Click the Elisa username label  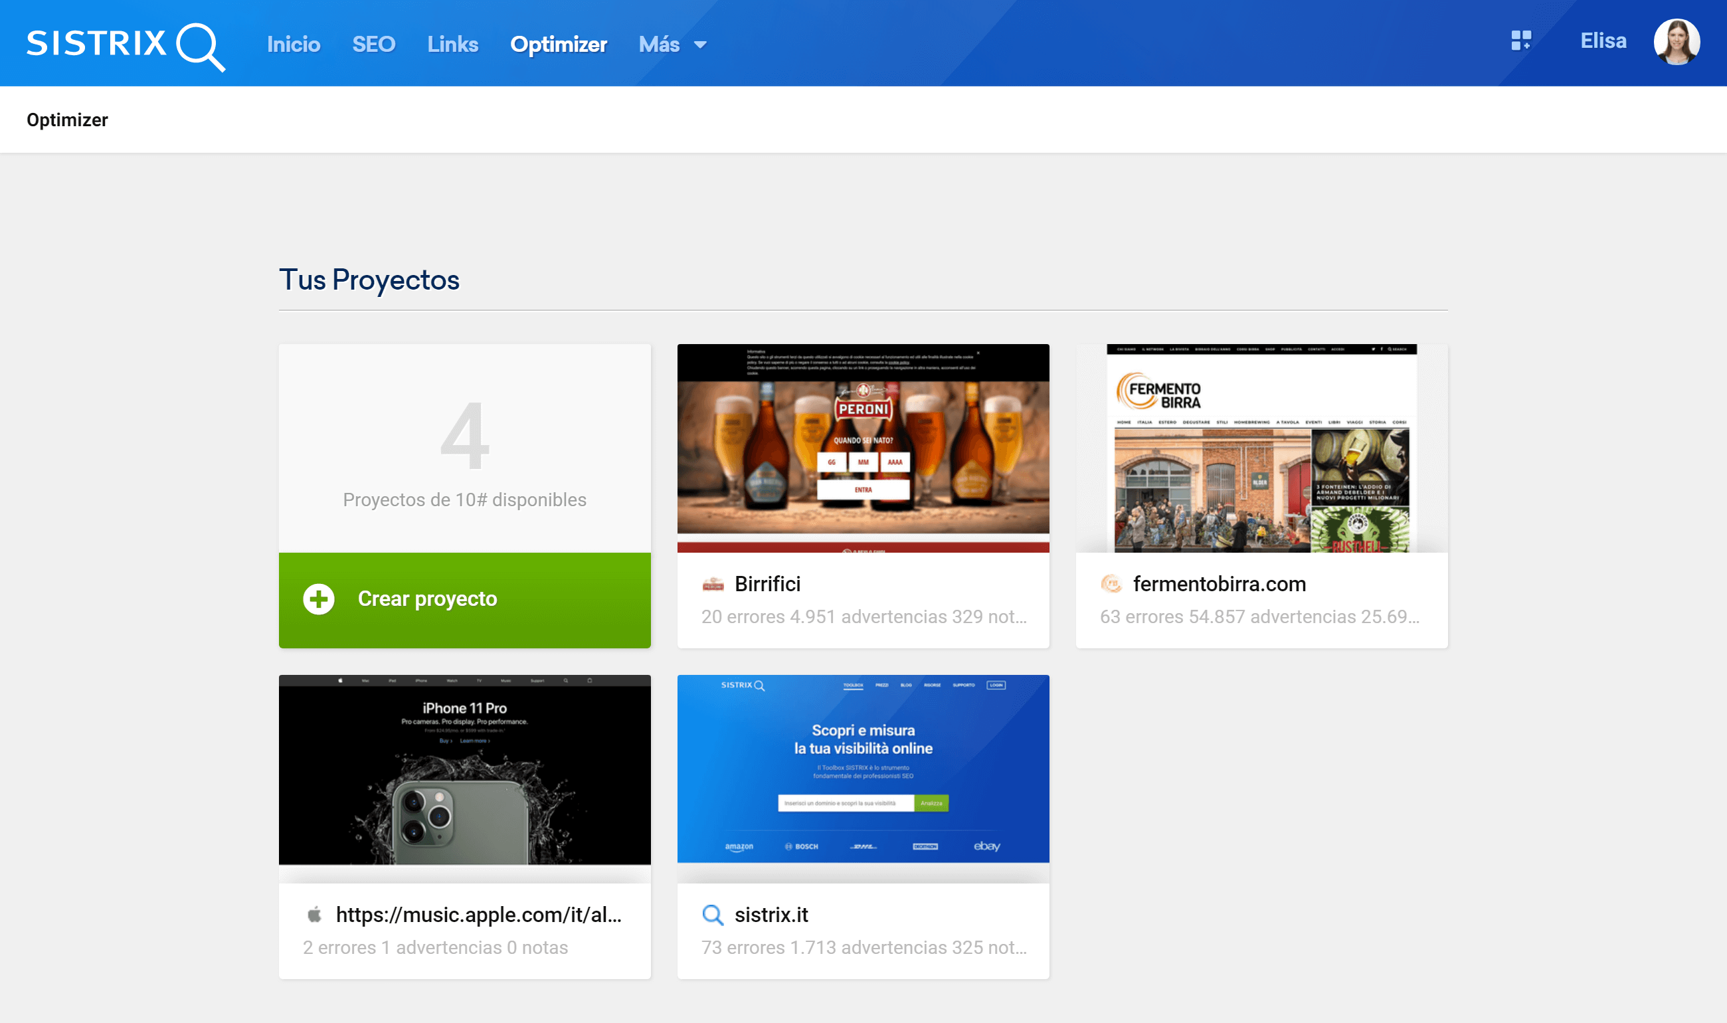coord(1603,41)
